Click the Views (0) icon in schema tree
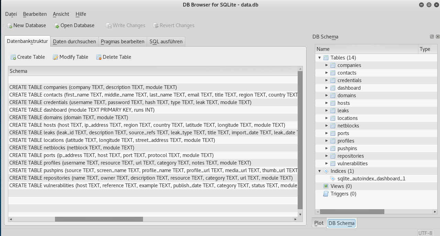The height and width of the screenshot is (236, 440). click(x=326, y=186)
